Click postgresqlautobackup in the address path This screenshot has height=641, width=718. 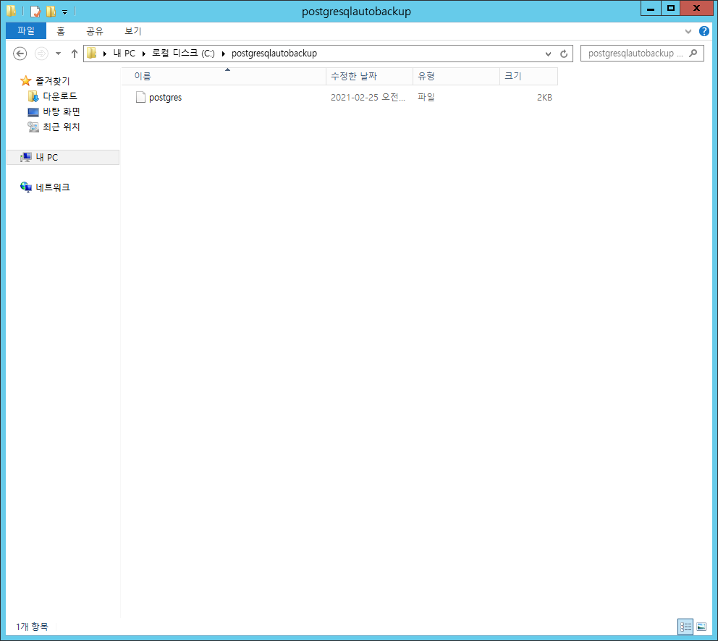click(274, 53)
